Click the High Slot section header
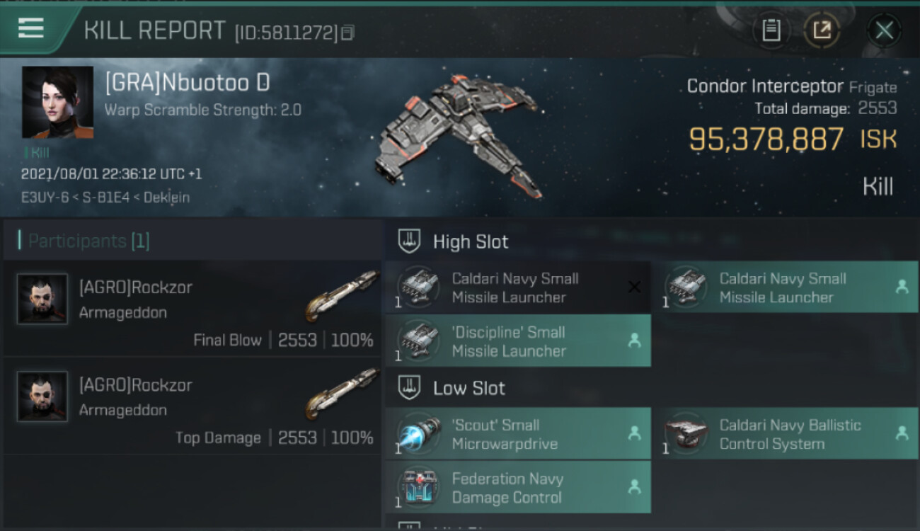The width and height of the screenshot is (920, 531). point(471,241)
